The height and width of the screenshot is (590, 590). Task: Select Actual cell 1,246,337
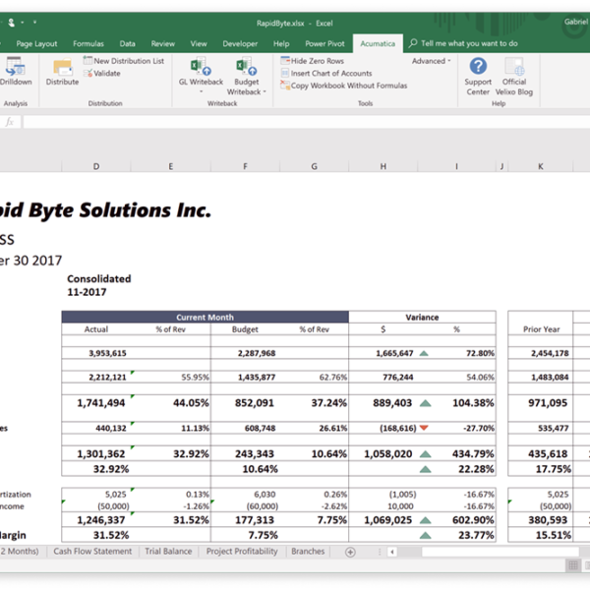96,520
